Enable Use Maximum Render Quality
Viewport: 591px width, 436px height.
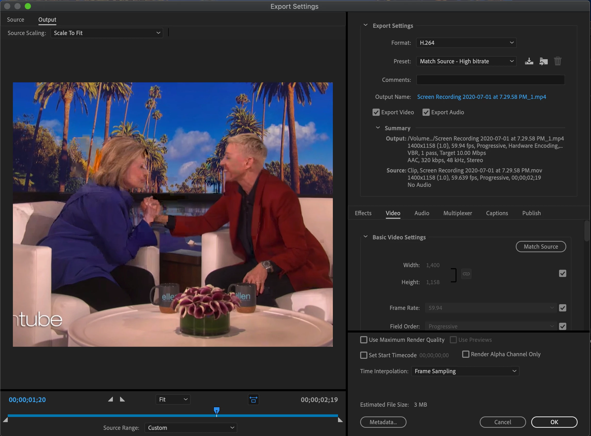click(x=364, y=340)
